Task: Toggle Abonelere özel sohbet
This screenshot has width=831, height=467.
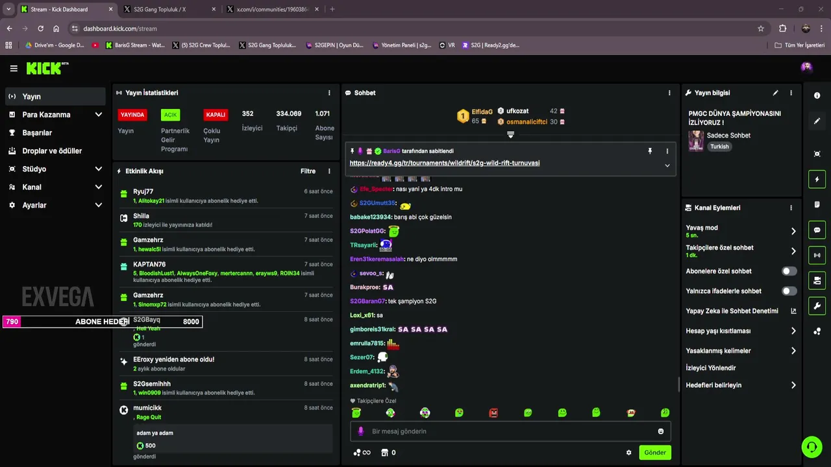Action: tap(789, 271)
